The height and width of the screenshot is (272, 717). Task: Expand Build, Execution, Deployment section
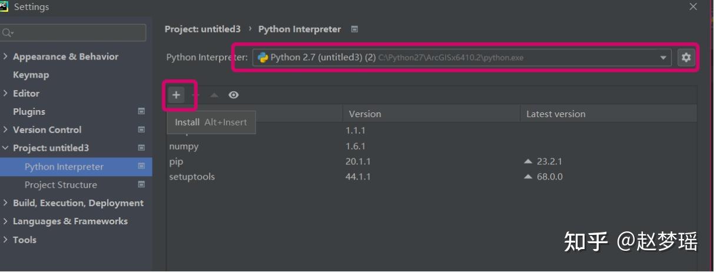pos(5,203)
